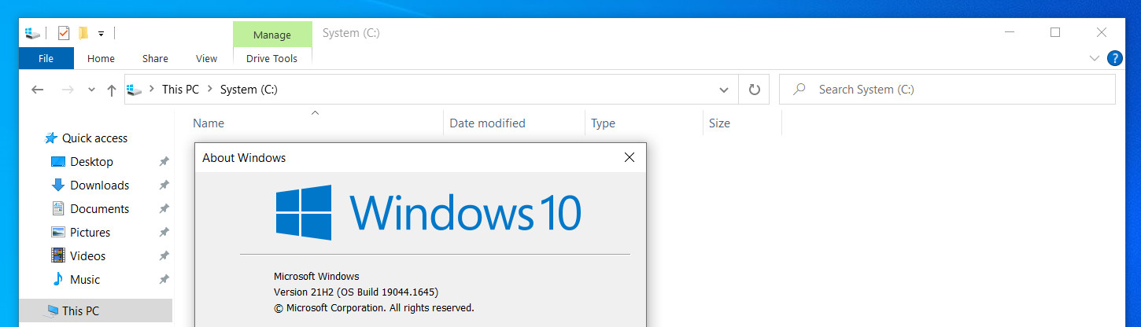This screenshot has height=327, width=1141.
Task: Expand chevron after This PC breadcrumb
Action: (x=210, y=90)
